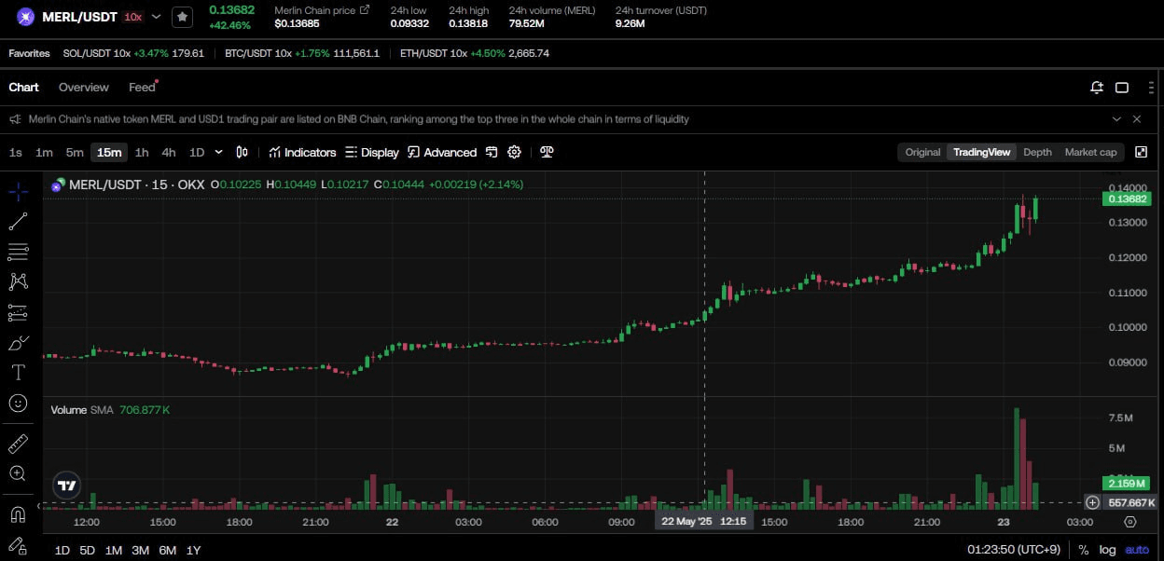Open SOL/USDT from the favorites bar

pyautogui.click(x=133, y=53)
